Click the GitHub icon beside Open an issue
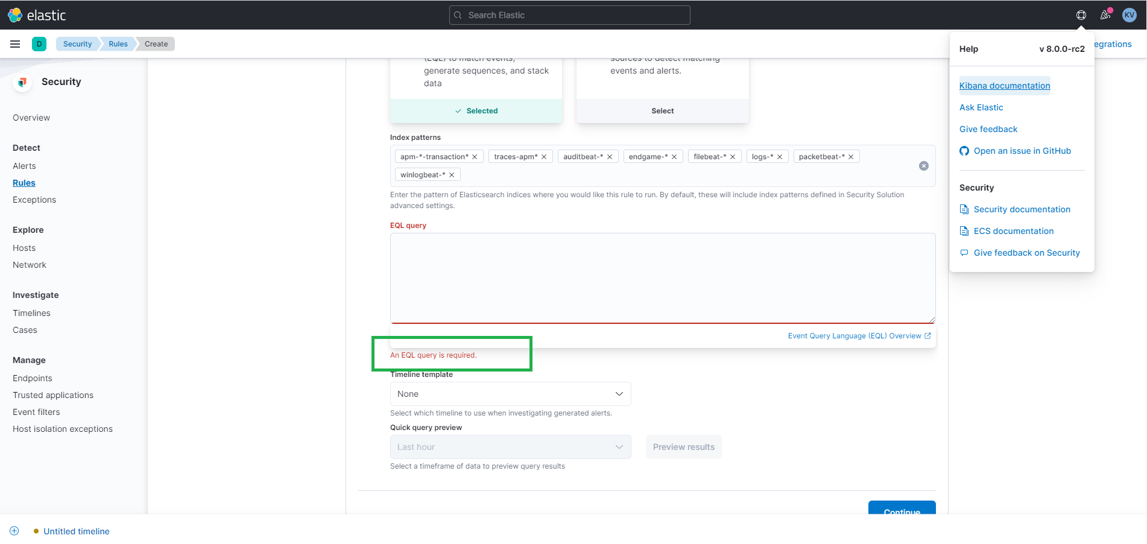1147x544 pixels. click(964, 151)
